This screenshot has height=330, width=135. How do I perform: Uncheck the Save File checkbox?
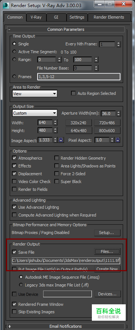pos(14,252)
